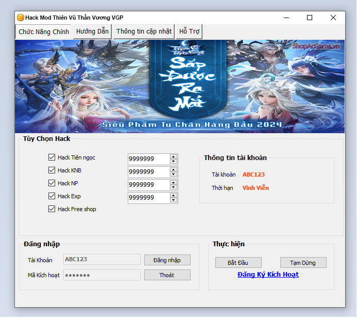Click the Hack NP number field
357x318 pixels.
click(149, 185)
